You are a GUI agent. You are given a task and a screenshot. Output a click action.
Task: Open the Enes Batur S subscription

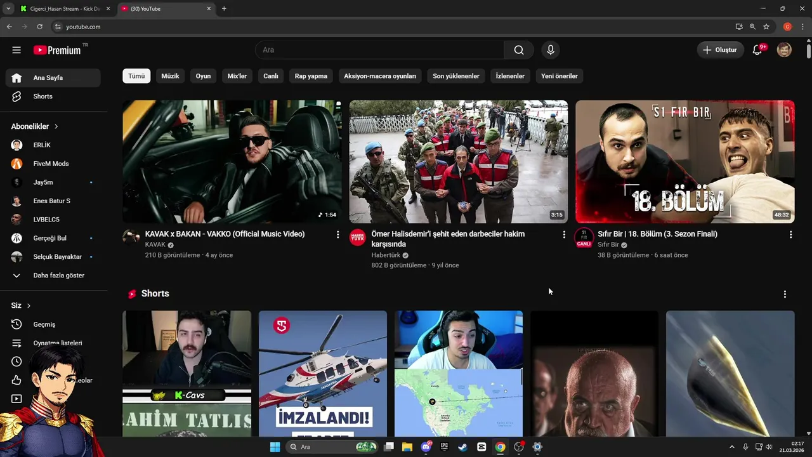(53, 201)
